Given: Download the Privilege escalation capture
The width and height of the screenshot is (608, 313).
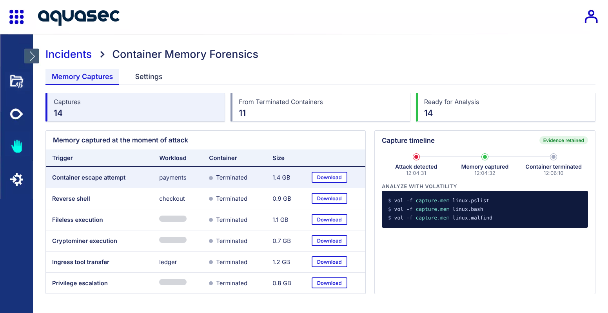Looking at the screenshot, I should (329, 283).
